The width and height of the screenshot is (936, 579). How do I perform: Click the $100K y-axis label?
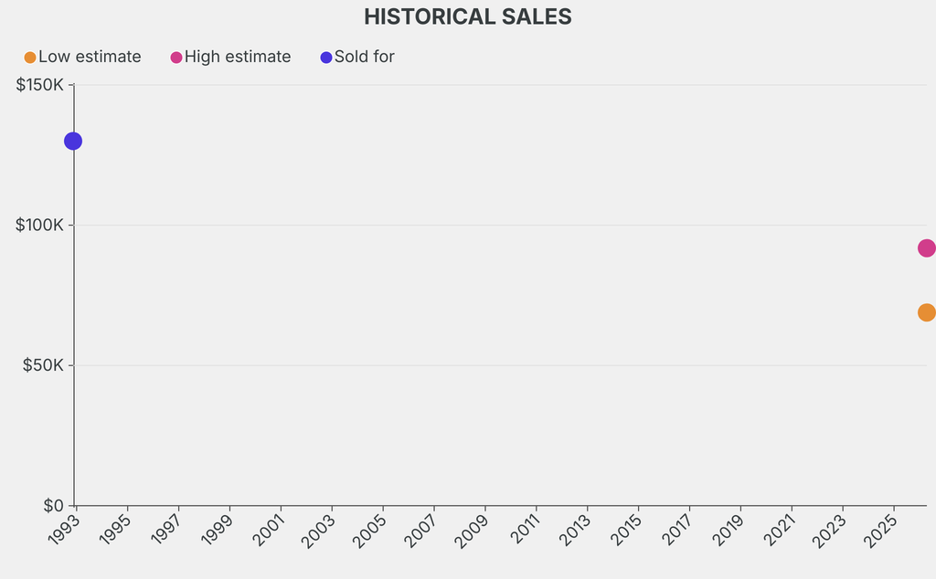click(39, 225)
